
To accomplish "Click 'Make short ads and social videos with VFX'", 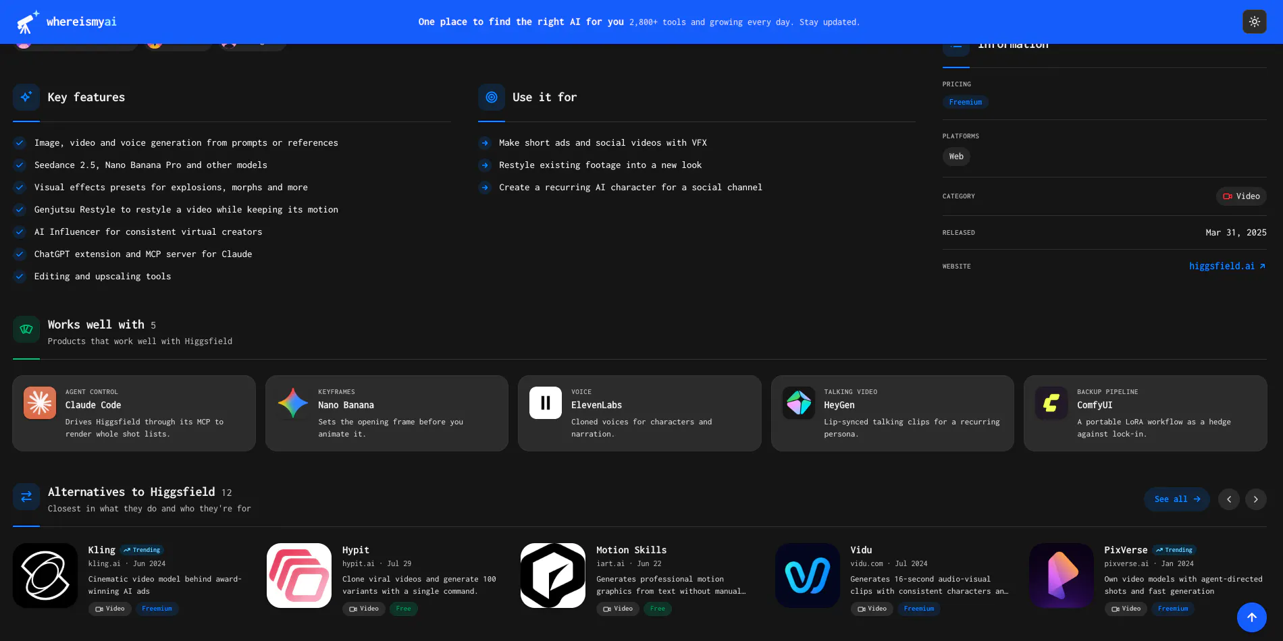I will pos(603,143).
